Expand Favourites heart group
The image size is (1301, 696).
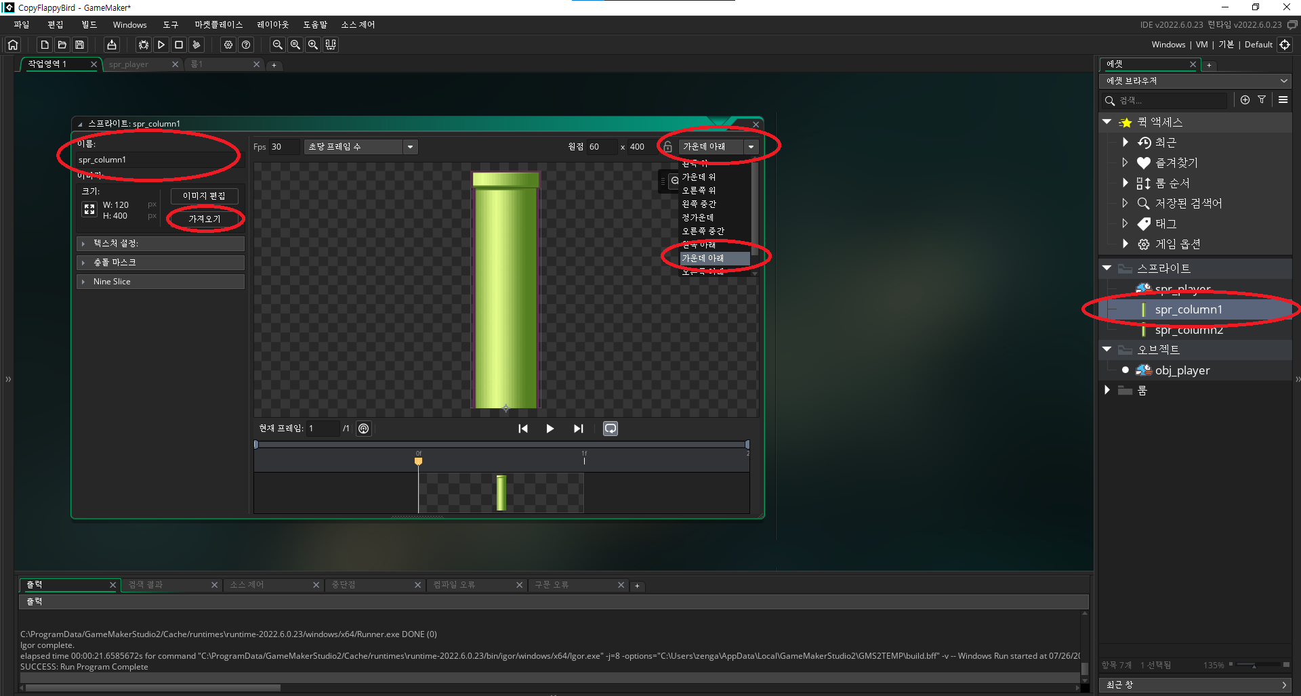click(1125, 162)
